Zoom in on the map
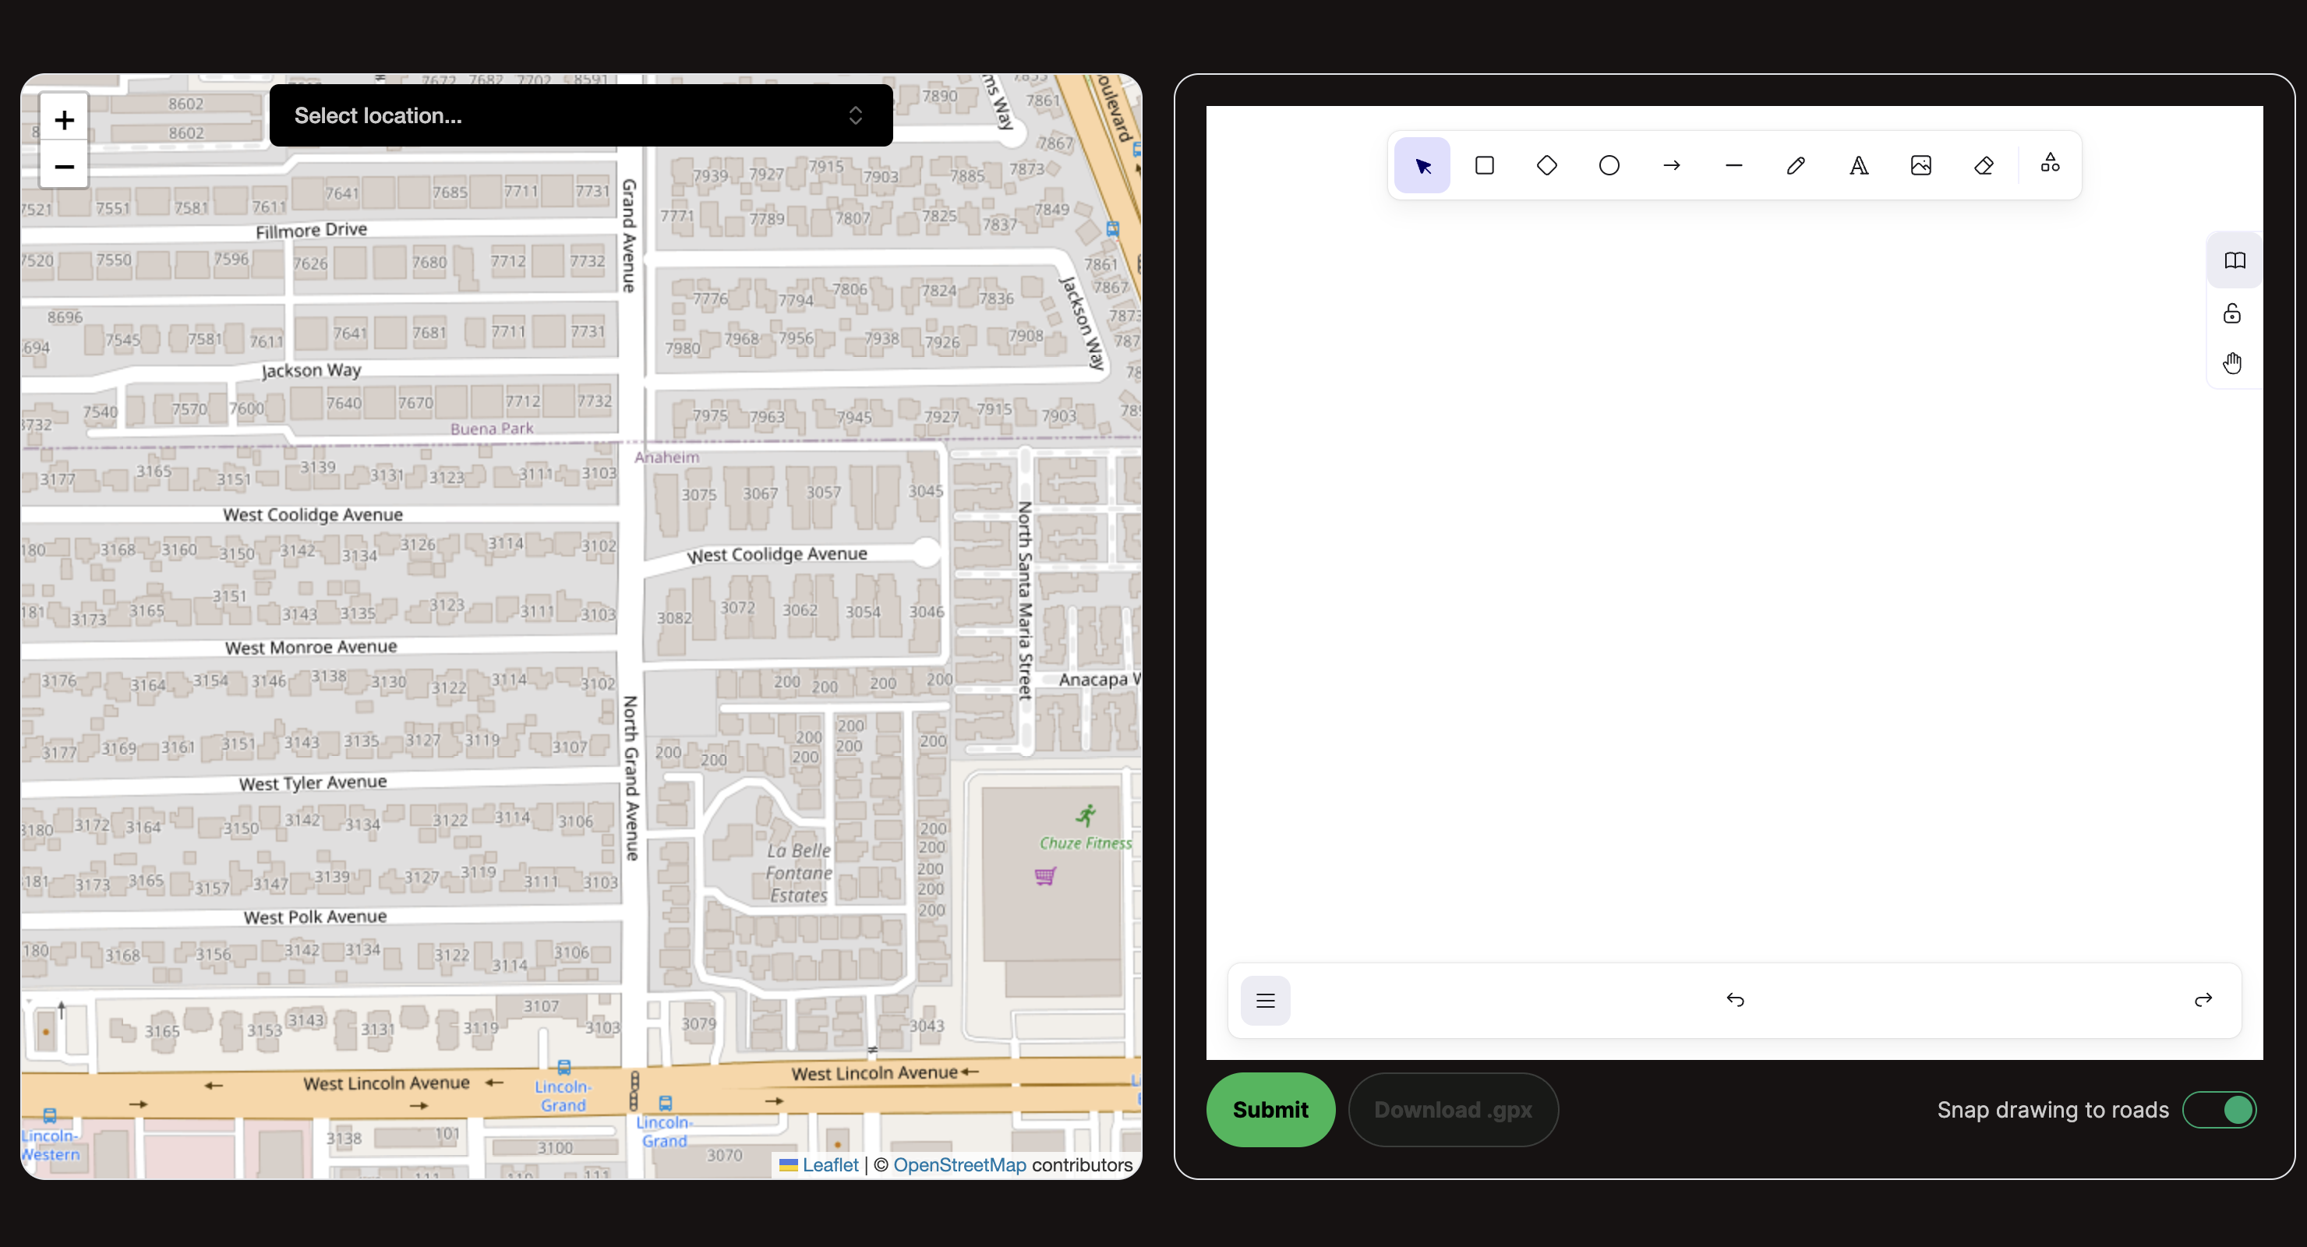This screenshot has height=1247, width=2307. tap(64, 120)
